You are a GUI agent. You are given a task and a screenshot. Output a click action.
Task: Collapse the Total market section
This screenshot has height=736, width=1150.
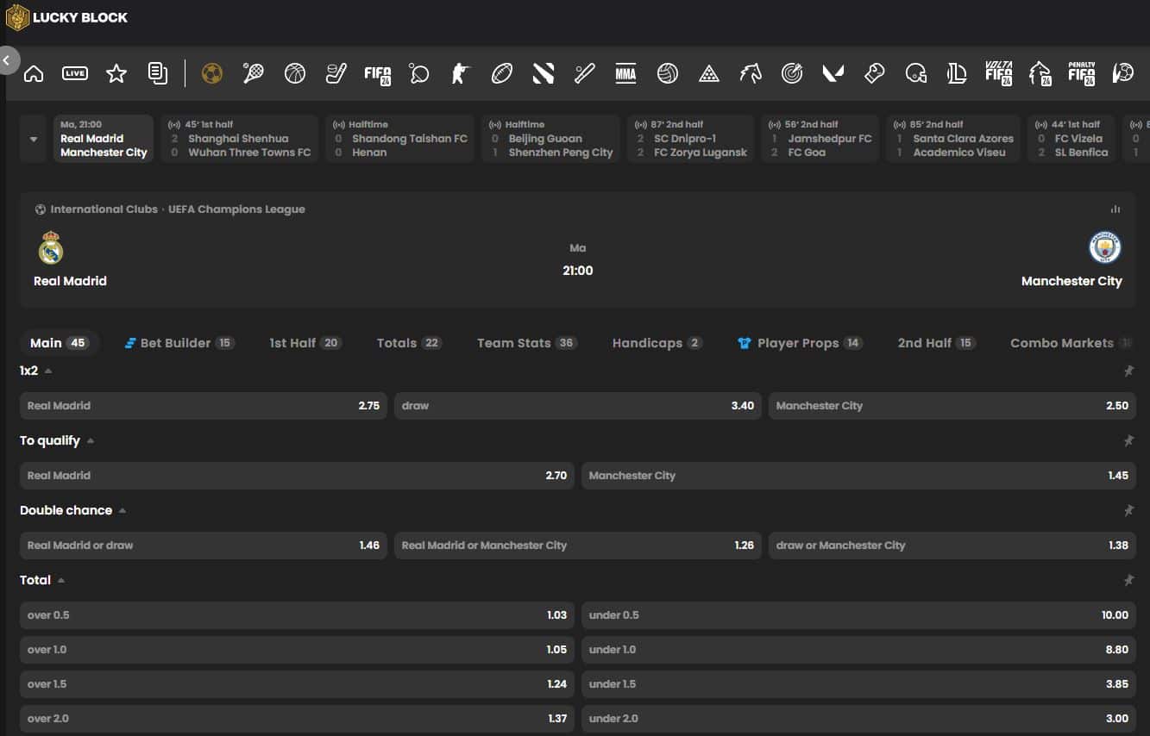click(x=61, y=580)
